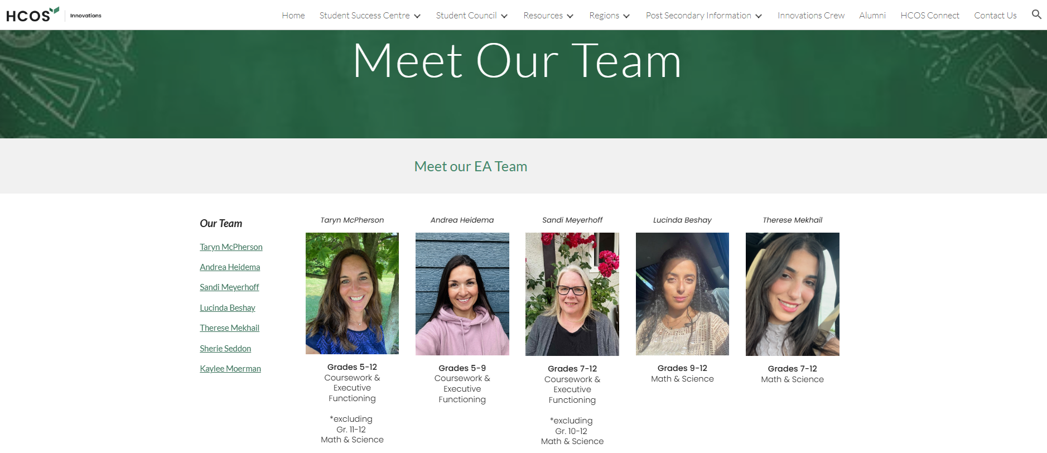Expand the Student Council dropdown arrow

(504, 16)
